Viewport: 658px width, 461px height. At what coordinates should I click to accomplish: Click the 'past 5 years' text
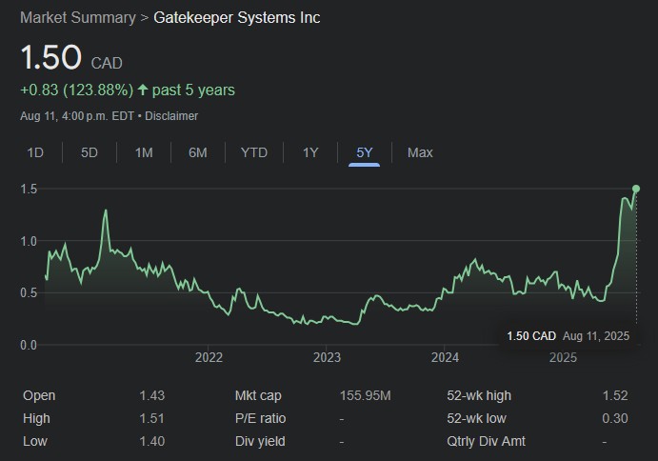pyautogui.click(x=193, y=90)
